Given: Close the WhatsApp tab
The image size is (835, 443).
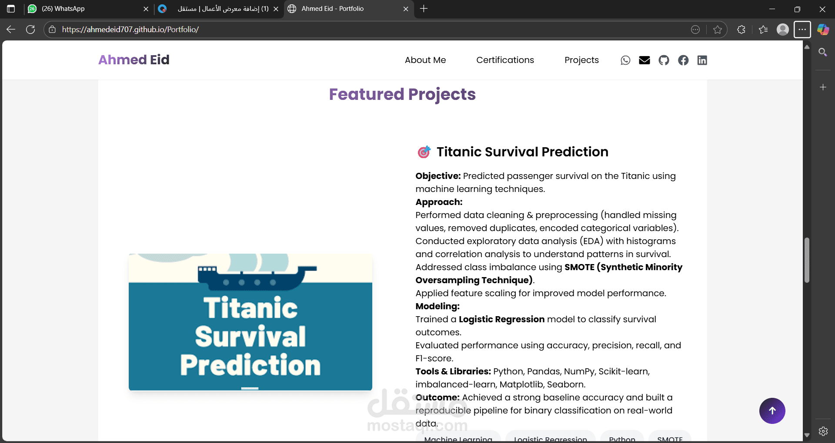Looking at the screenshot, I should (x=146, y=9).
